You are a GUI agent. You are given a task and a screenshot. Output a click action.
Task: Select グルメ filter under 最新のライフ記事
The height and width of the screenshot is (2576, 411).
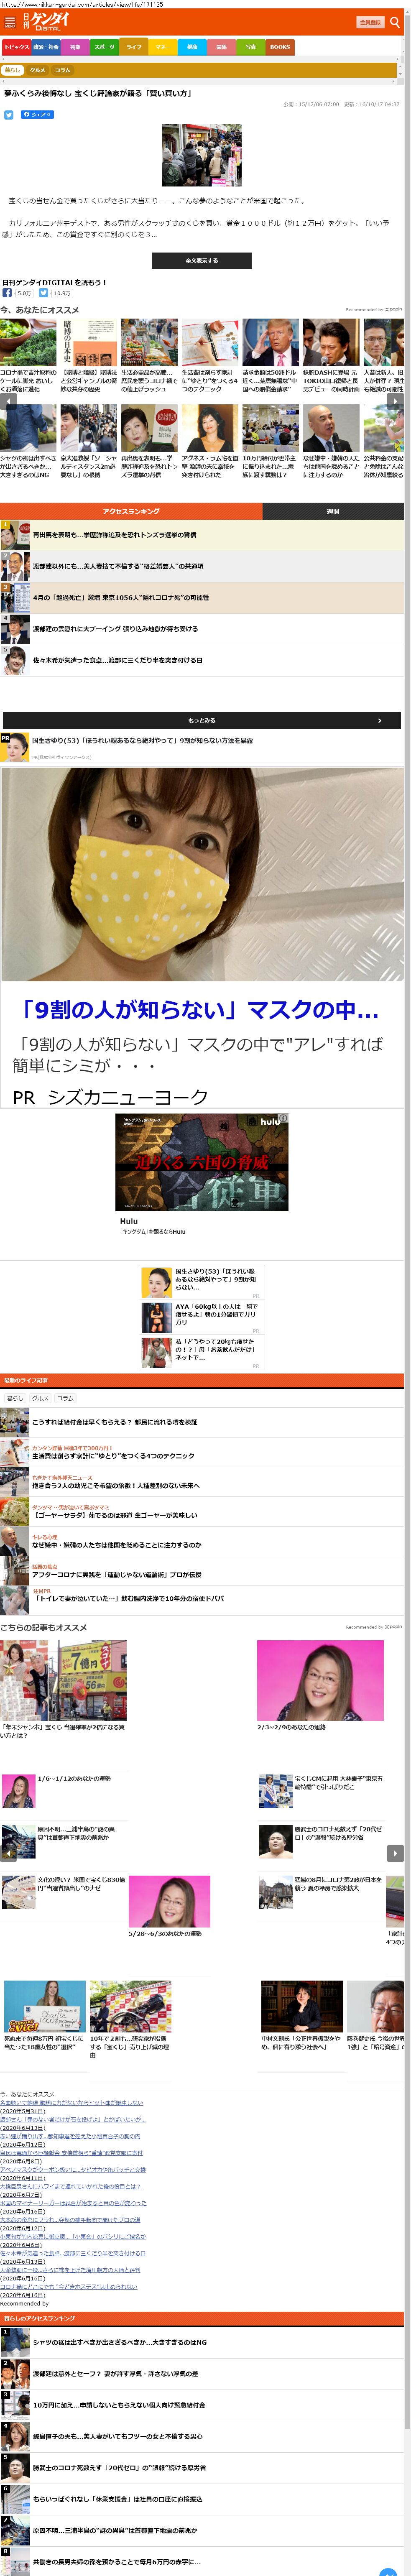click(40, 1398)
